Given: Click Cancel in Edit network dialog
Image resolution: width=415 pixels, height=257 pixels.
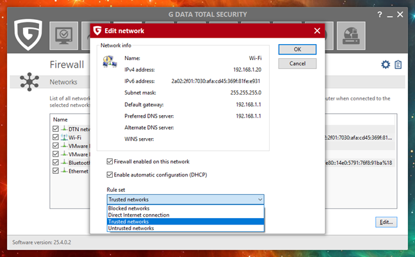Looking at the screenshot, I should [297, 63].
